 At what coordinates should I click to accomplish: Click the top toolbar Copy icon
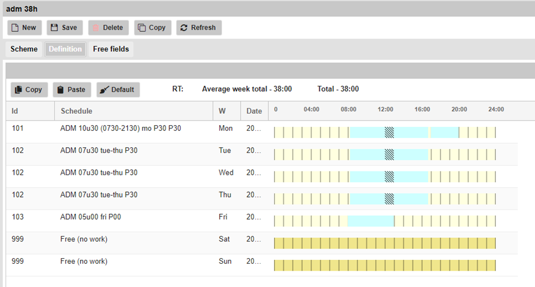142,28
